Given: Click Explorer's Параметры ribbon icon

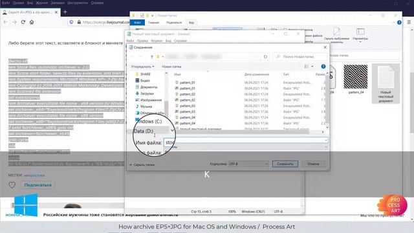Looking at the screenshot, I should 360,35.
